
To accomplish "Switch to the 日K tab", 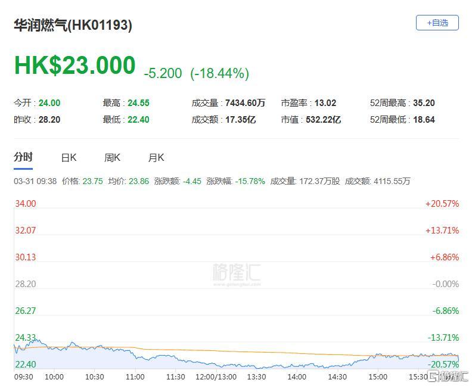I will pos(69,158).
